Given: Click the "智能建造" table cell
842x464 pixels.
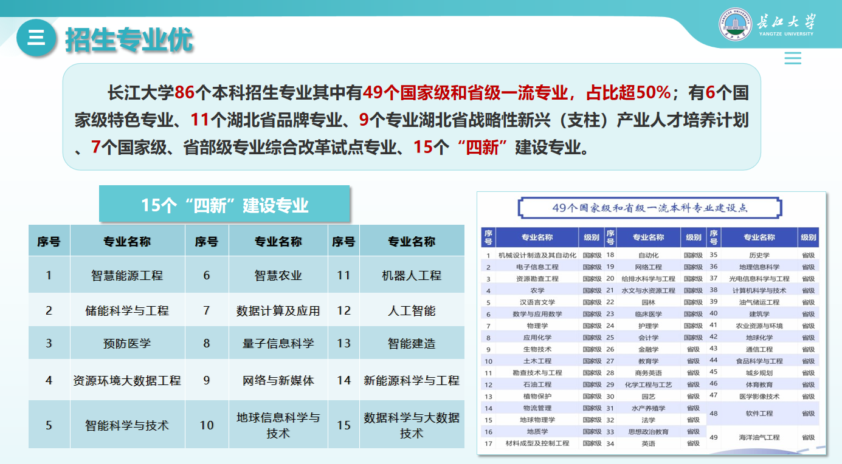Looking at the screenshot, I should click(x=412, y=343).
